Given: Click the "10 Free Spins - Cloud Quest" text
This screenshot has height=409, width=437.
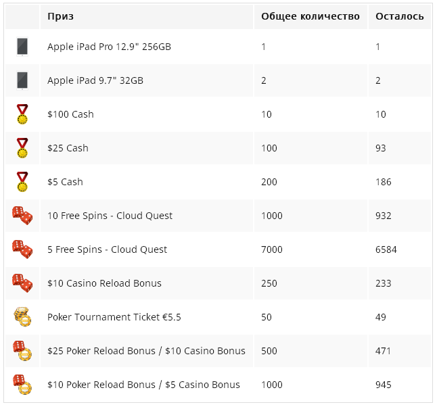Looking at the screenshot, I should (110, 216).
